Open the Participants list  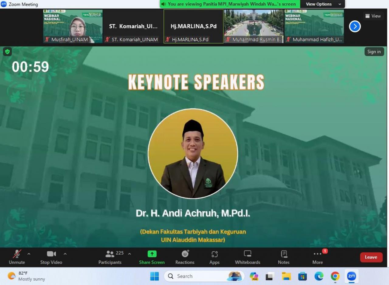point(110,257)
